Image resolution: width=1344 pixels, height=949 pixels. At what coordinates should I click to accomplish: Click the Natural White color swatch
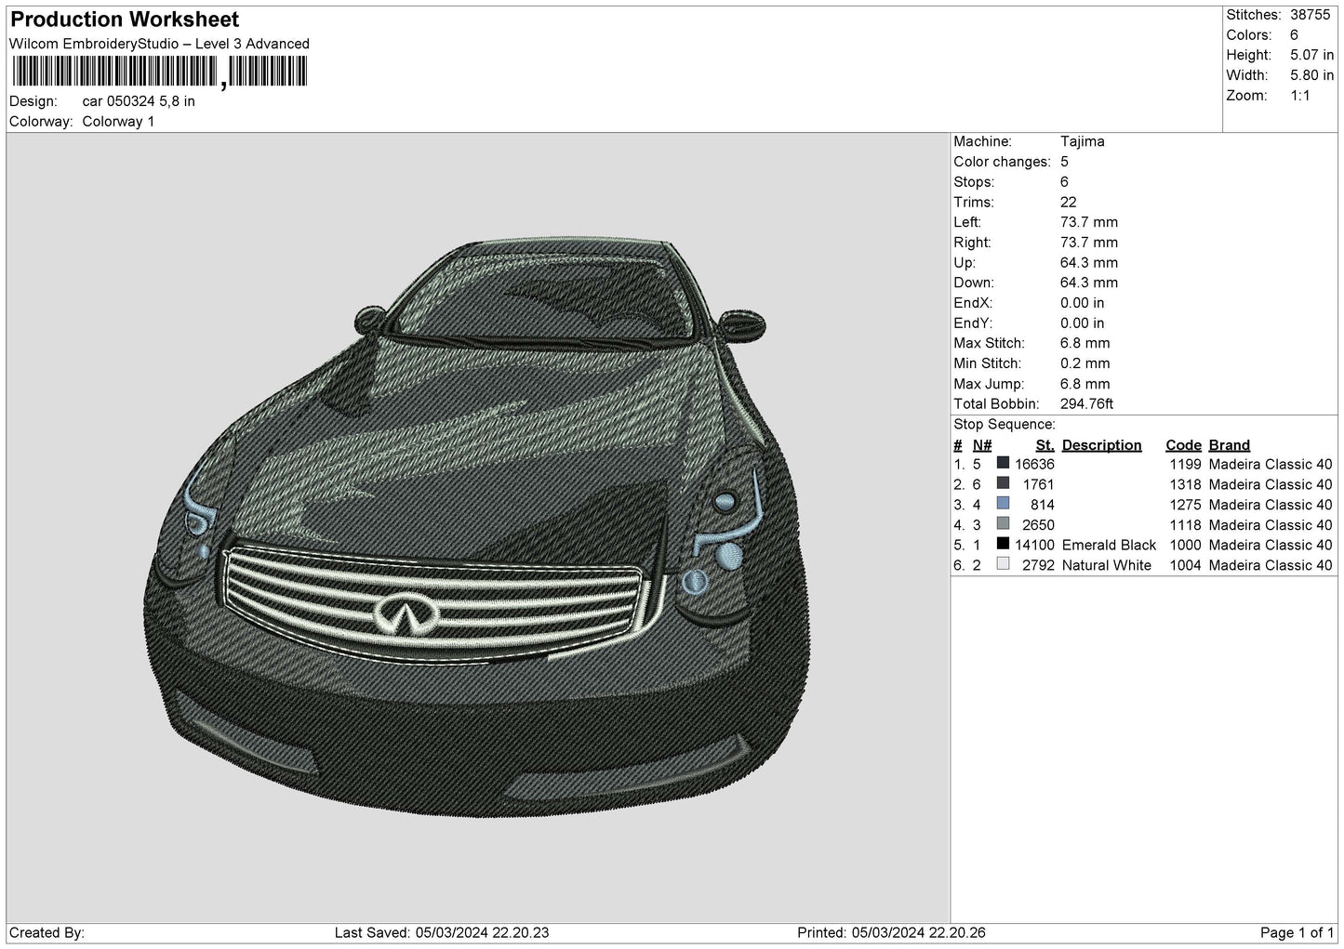coord(1003,565)
